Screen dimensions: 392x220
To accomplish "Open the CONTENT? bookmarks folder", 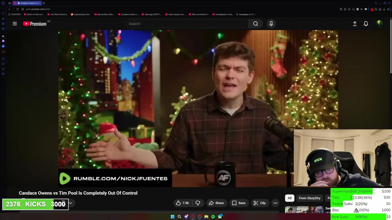I will [x=15, y=14].
